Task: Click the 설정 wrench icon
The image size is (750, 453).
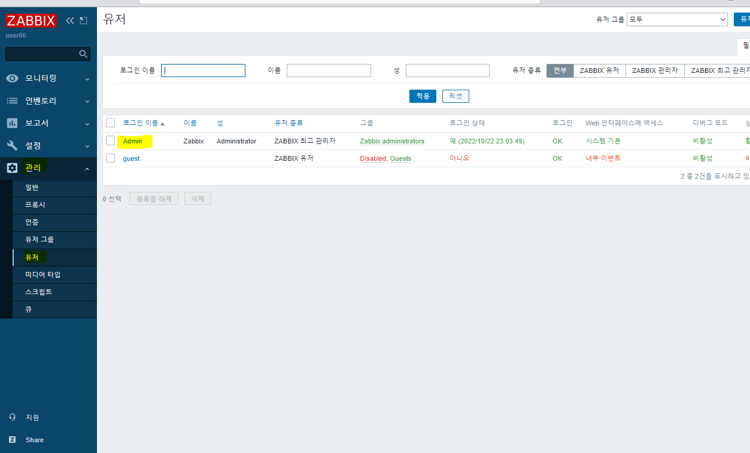Action: (x=12, y=146)
